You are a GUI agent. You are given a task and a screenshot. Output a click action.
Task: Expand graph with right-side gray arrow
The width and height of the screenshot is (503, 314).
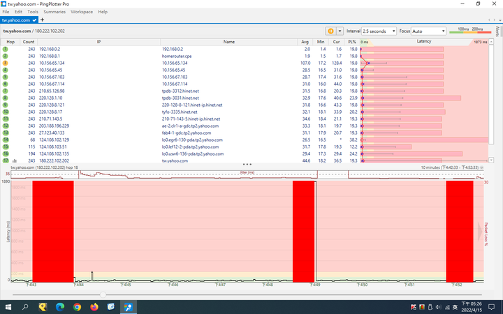(480, 232)
